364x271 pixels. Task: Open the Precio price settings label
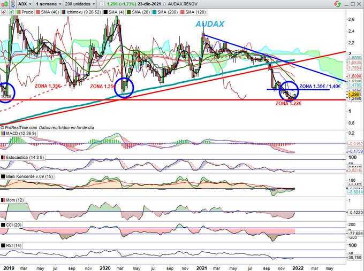coord(25,12)
